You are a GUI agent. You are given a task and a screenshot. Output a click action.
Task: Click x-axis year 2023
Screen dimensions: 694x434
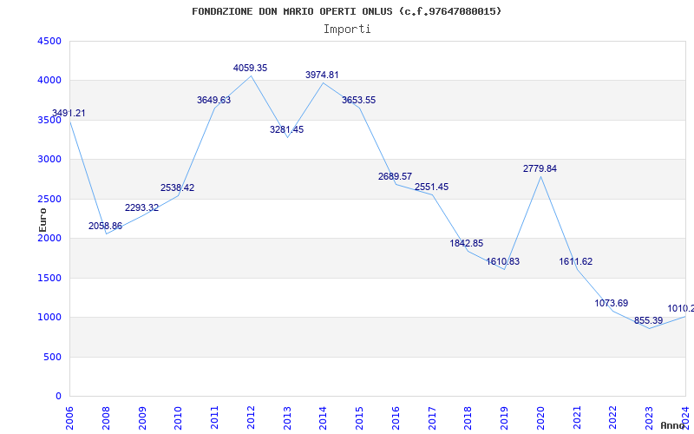pyautogui.click(x=649, y=418)
